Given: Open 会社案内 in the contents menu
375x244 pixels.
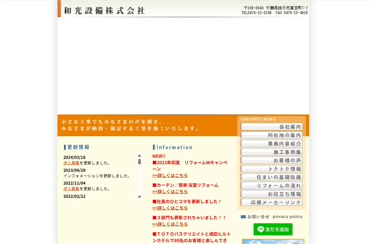Looking at the screenshot, I should pos(271,127).
